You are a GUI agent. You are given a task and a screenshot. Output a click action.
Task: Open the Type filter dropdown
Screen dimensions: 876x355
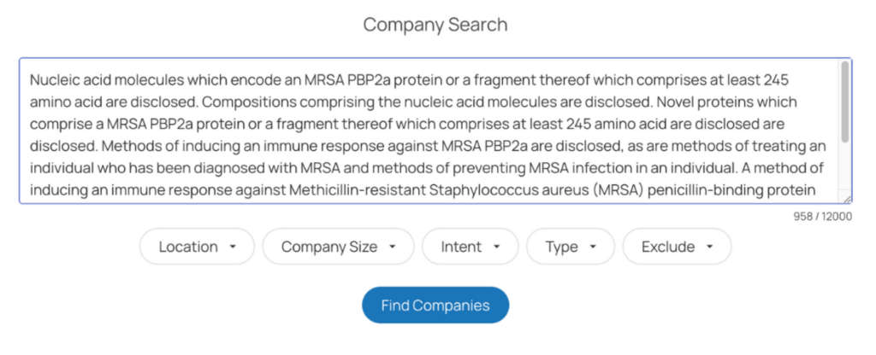coord(571,247)
